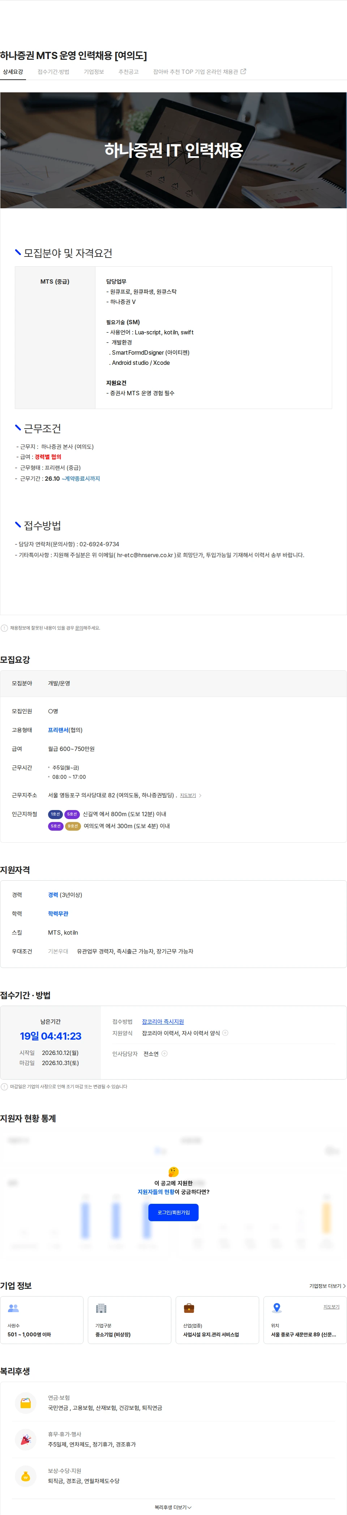
Task: Click the 프리랜서 employment type link
Action: tap(58, 730)
